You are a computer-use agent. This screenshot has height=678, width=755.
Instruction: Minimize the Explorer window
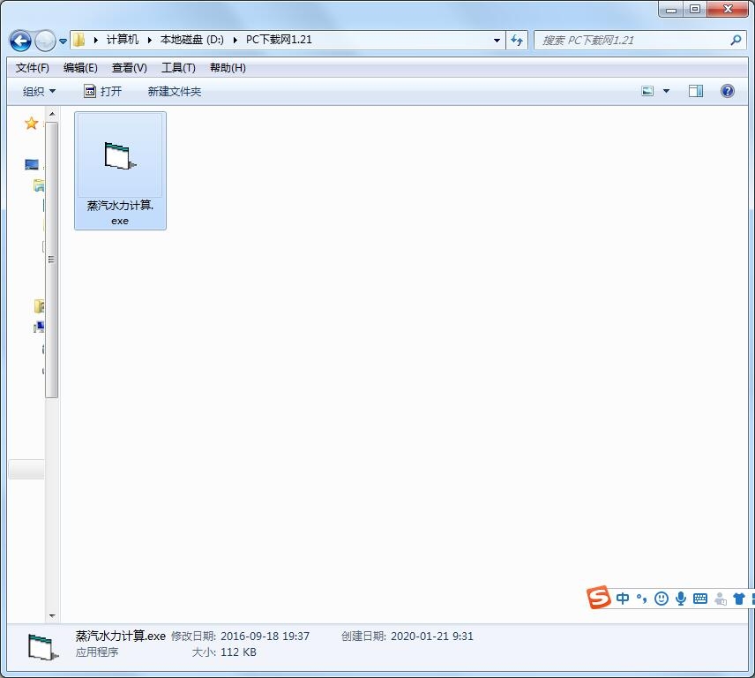[x=670, y=9]
